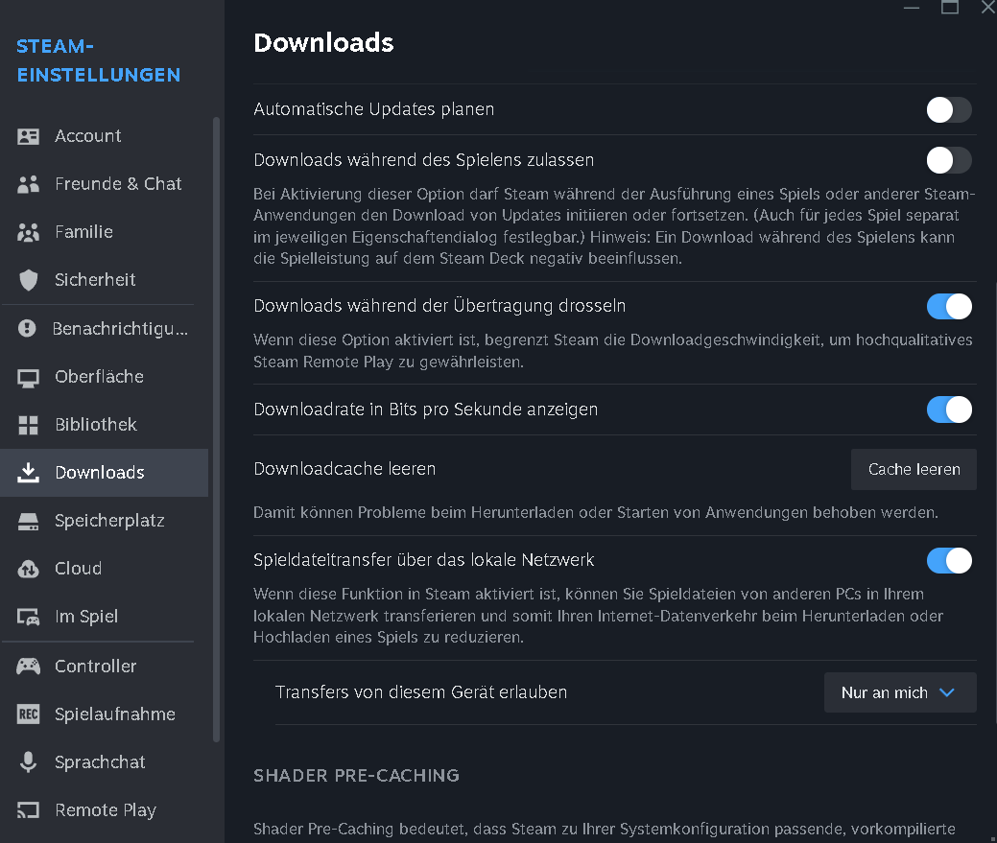Click the Benachrichtigungen alert icon
The width and height of the screenshot is (997, 843).
click(x=27, y=328)
